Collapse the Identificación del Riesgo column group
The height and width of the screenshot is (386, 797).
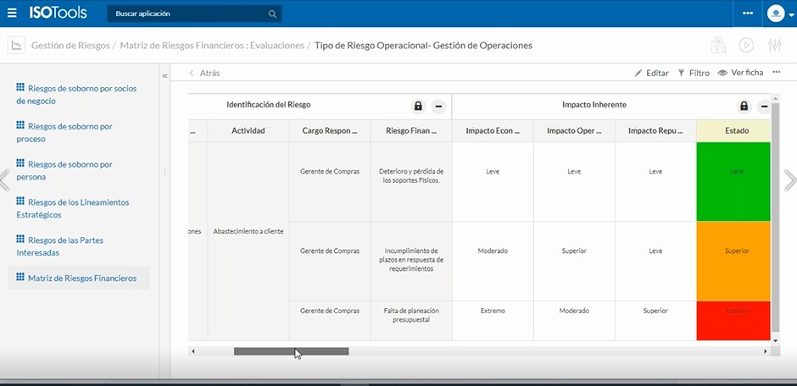tap(438, 106)
